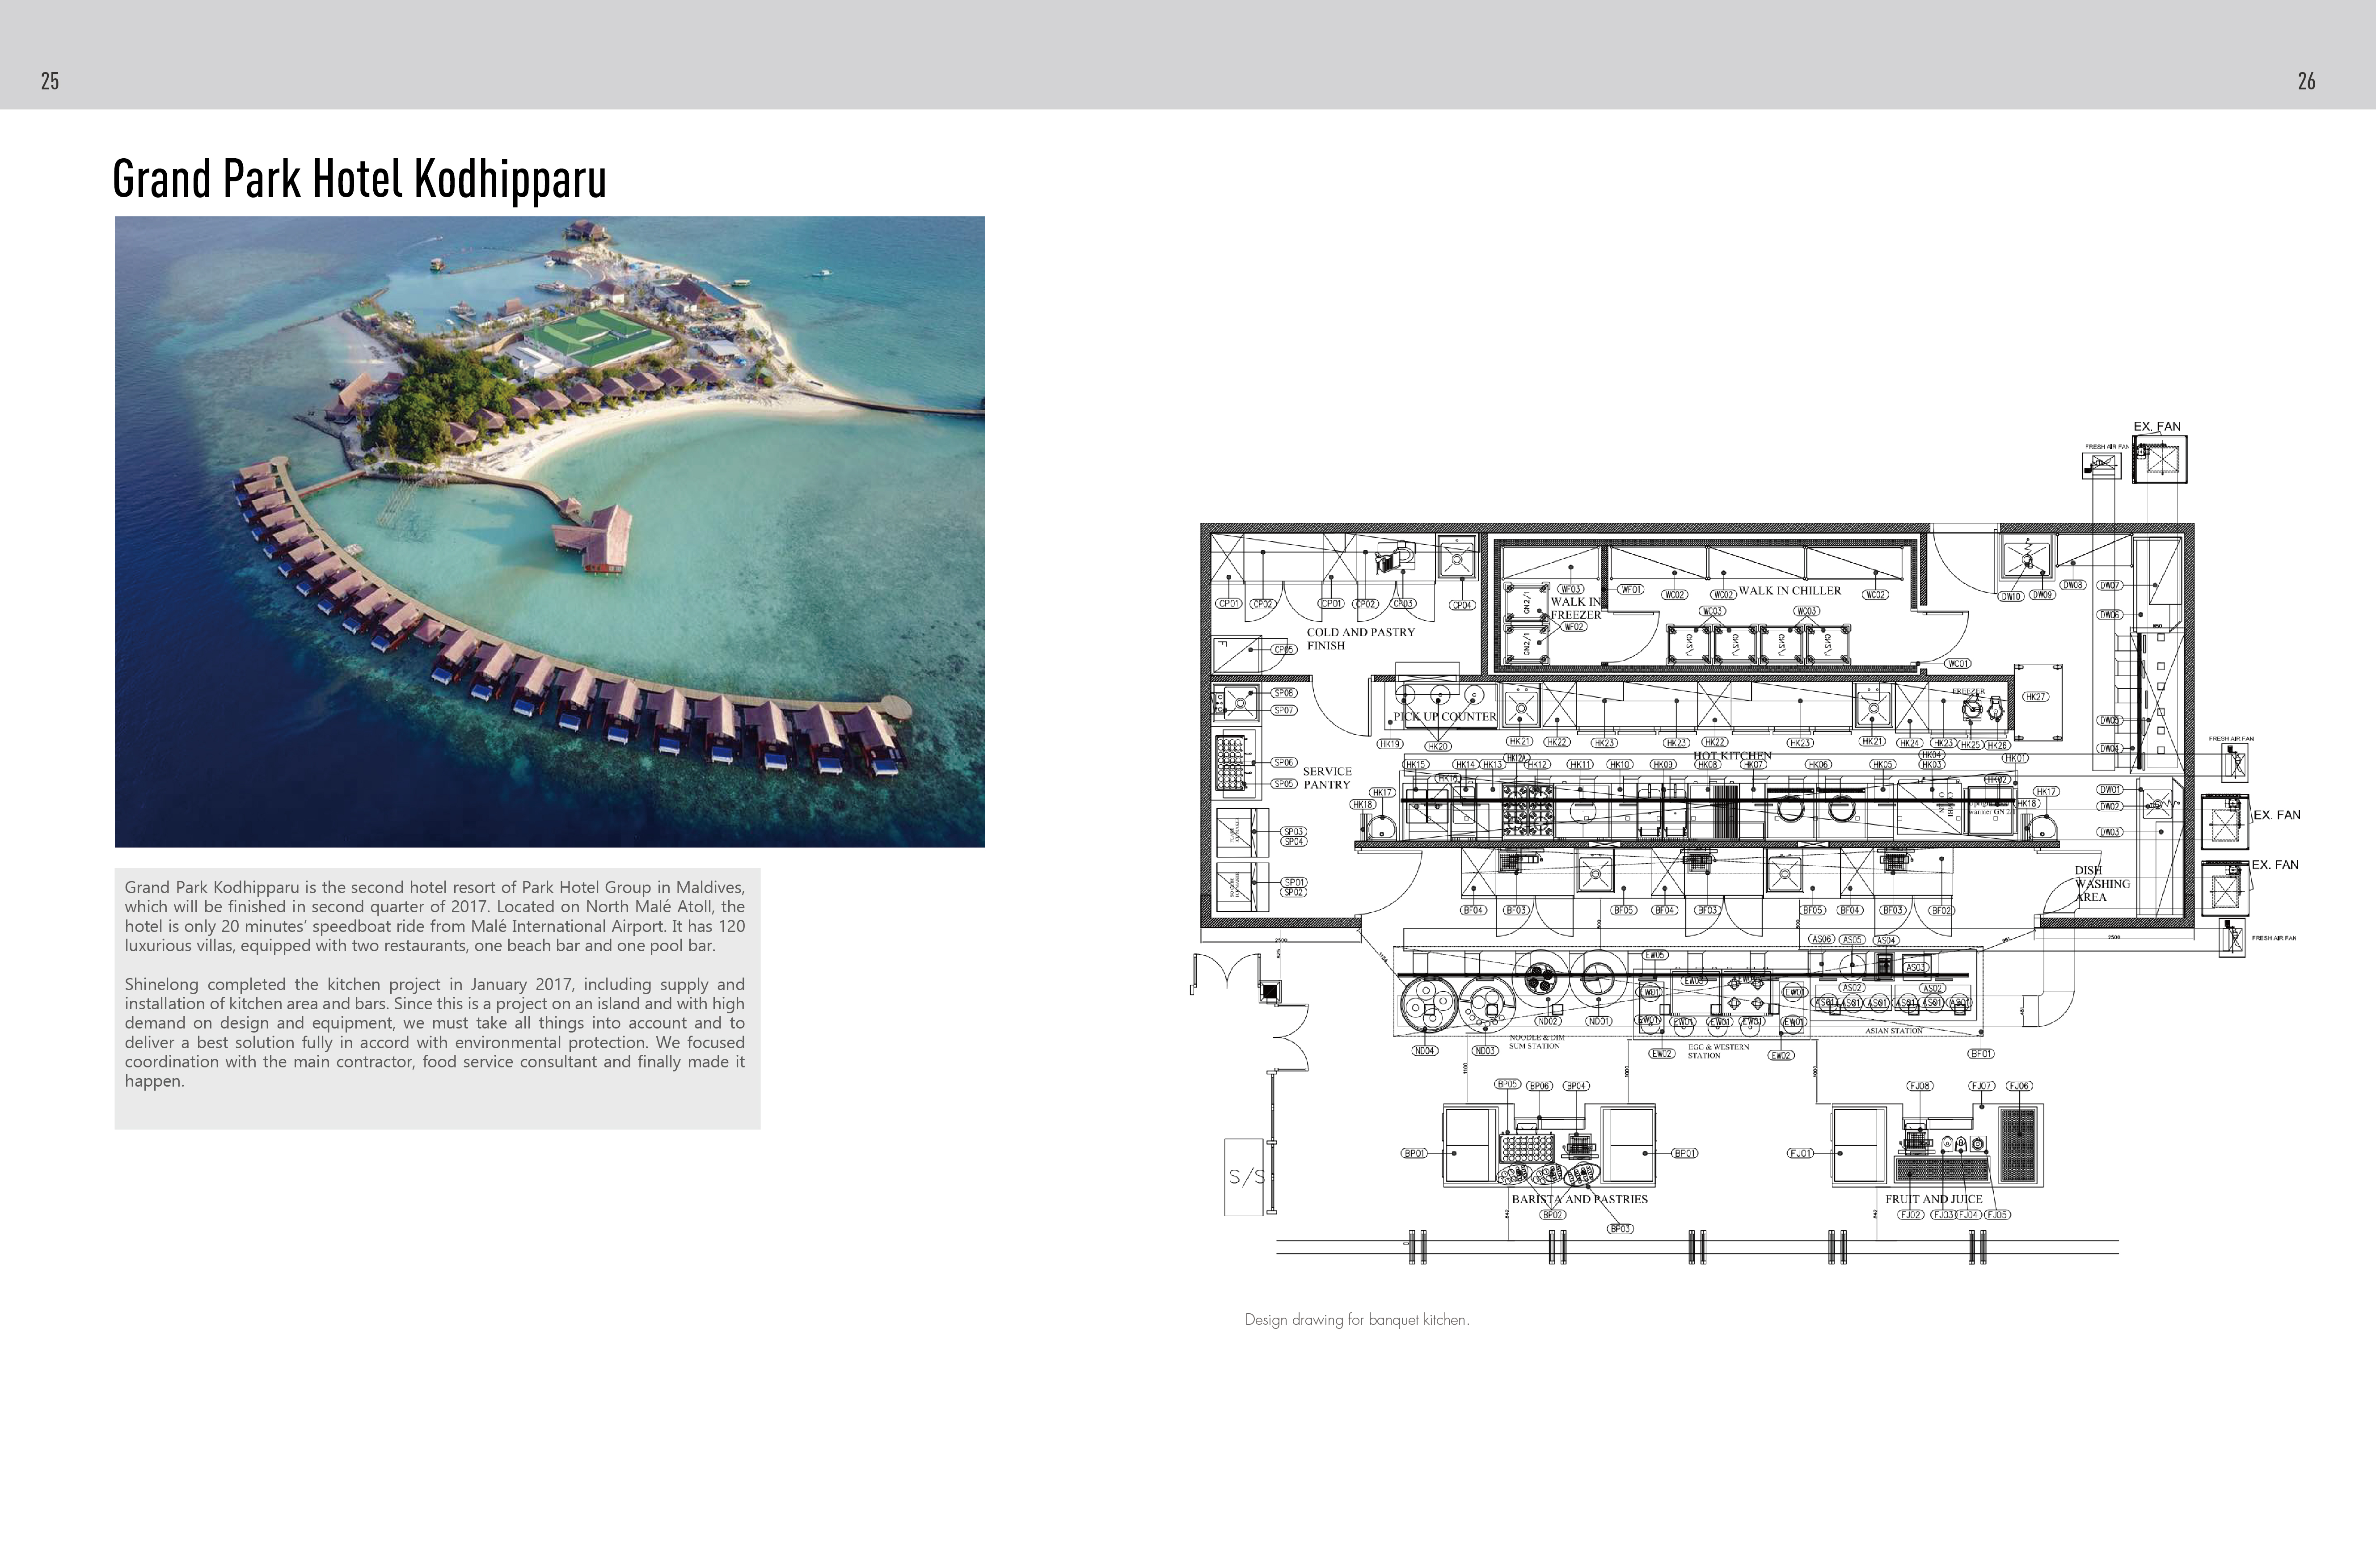Screen dimensions: 2376x1568
Task: Click the 'SERVICE PANTRY' label
Action: (1327, 778)
